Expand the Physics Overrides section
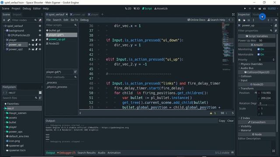Viewport: 280px width, 157px height. pyautogui.click(x=252, y=64)
